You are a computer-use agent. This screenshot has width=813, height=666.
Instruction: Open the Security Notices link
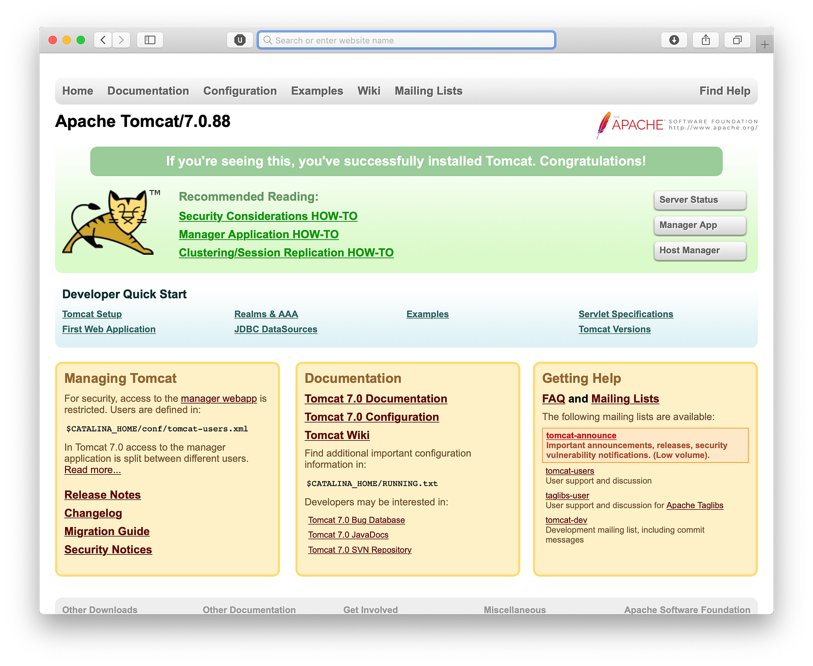108,550
